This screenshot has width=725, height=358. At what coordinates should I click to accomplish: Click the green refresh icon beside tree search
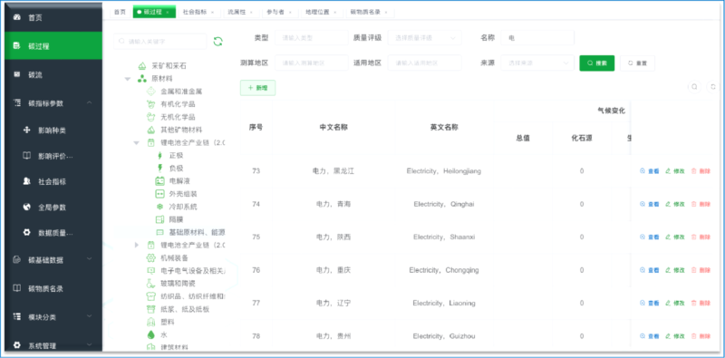coord(217,41)
